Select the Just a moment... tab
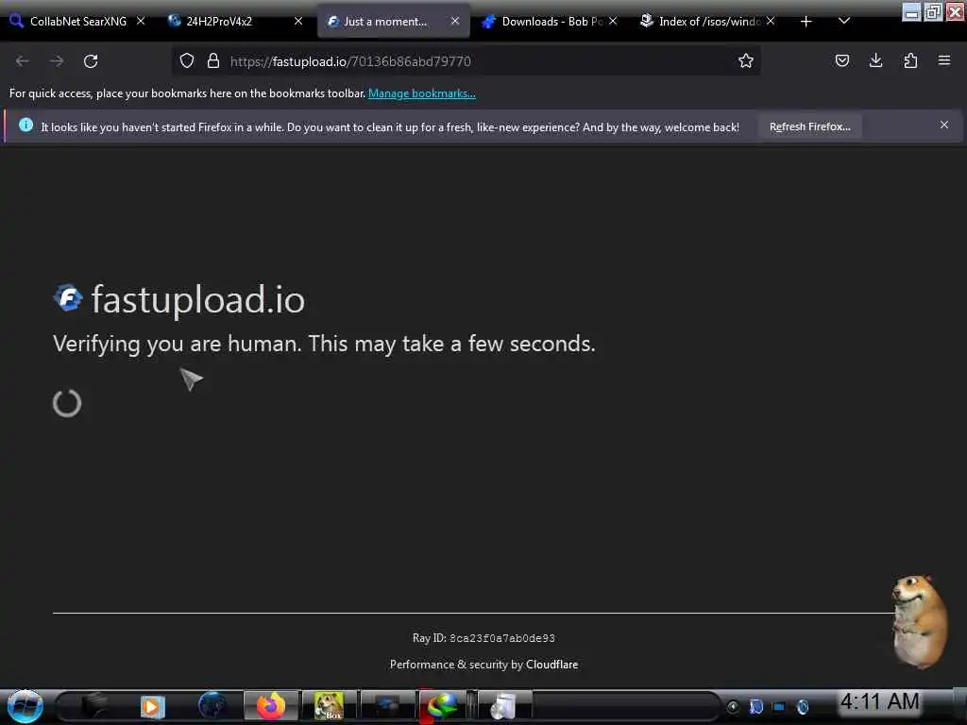 click(394, 22)
